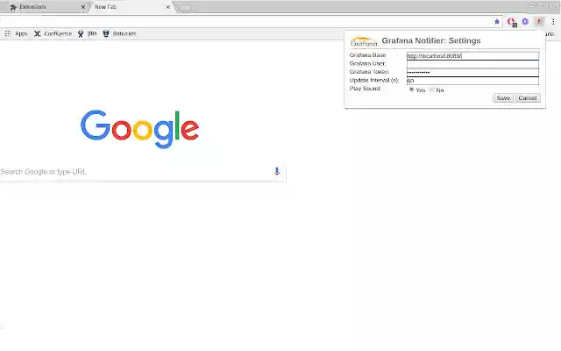Click the Update Interval field
The height and width of the screenshot is (351, 561).
pos(472,81)
